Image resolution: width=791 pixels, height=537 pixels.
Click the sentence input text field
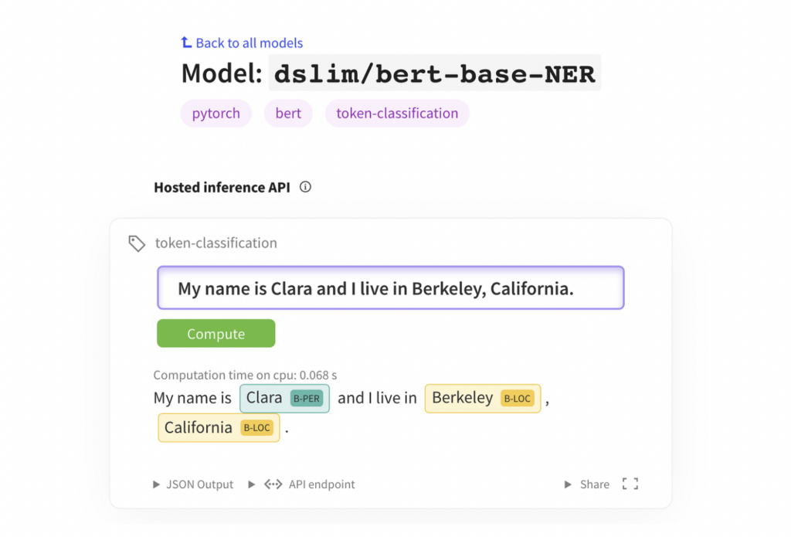click(x=390, y=288)
